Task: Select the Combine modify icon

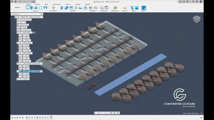Action: click(67, 8)
